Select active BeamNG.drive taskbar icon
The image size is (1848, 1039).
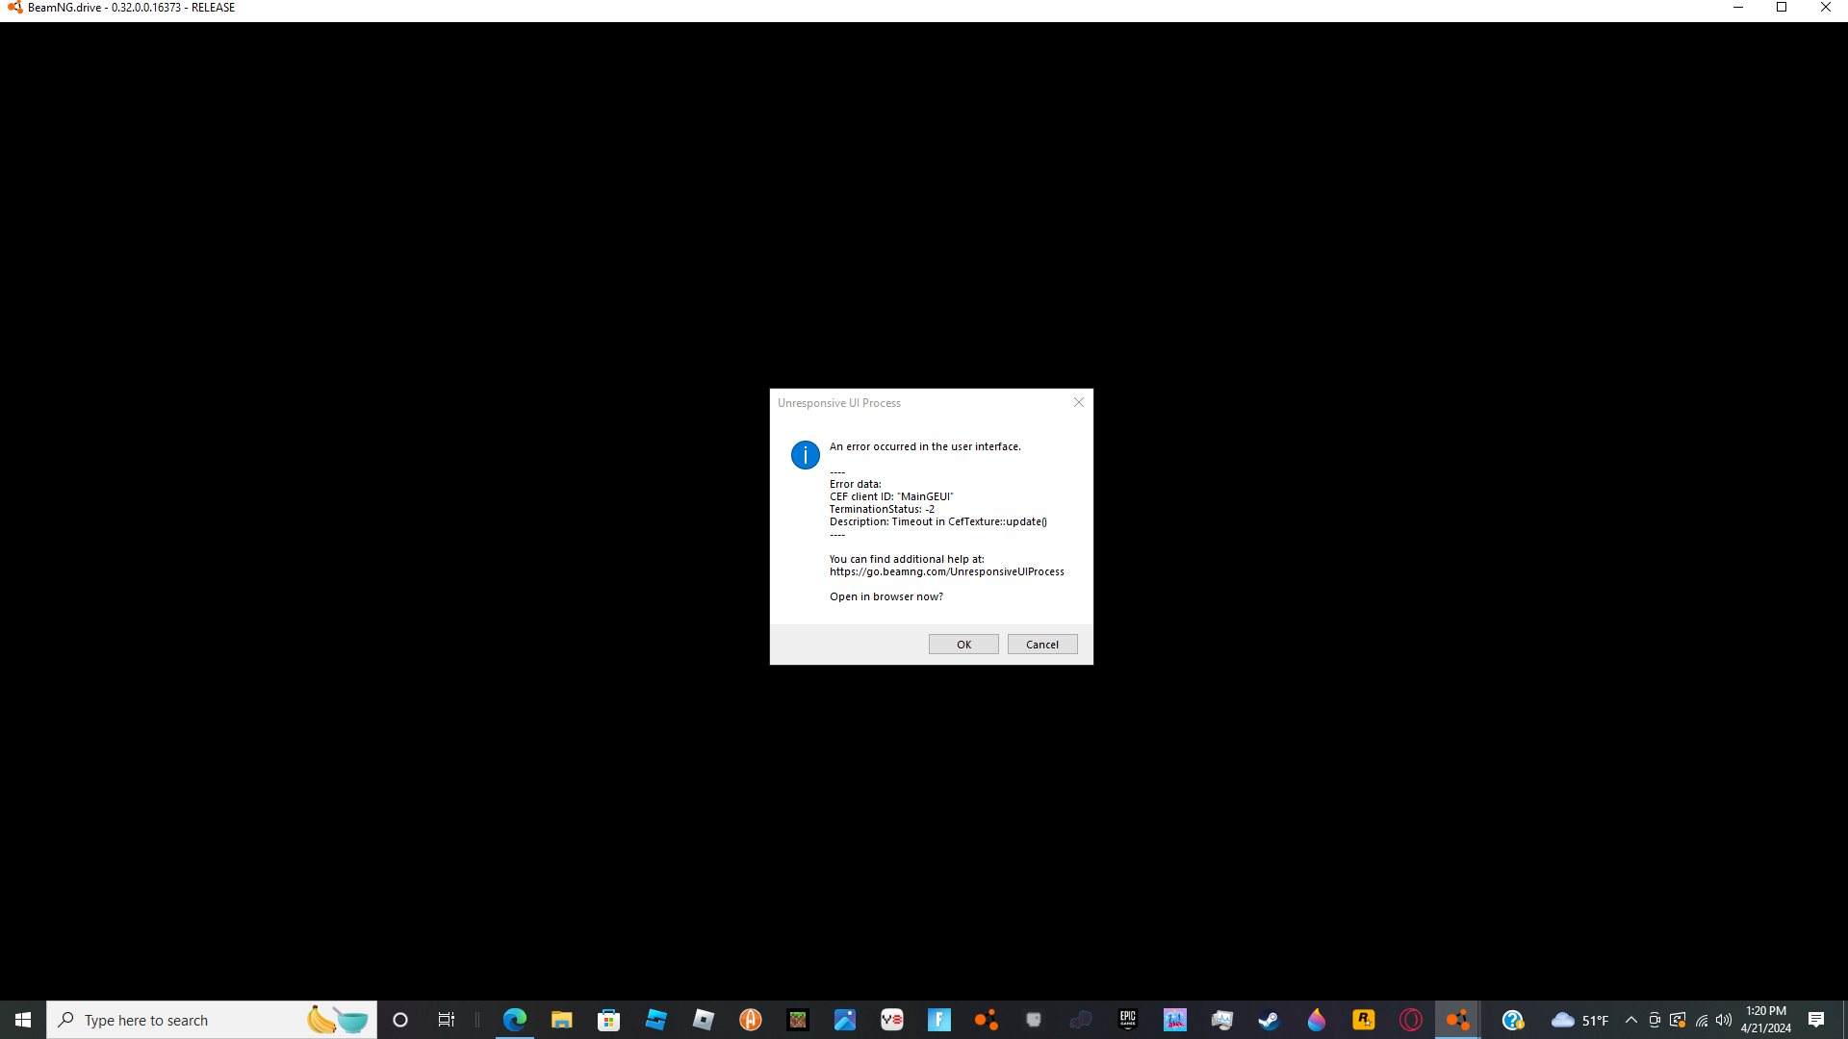[x=1457, y=1020]
